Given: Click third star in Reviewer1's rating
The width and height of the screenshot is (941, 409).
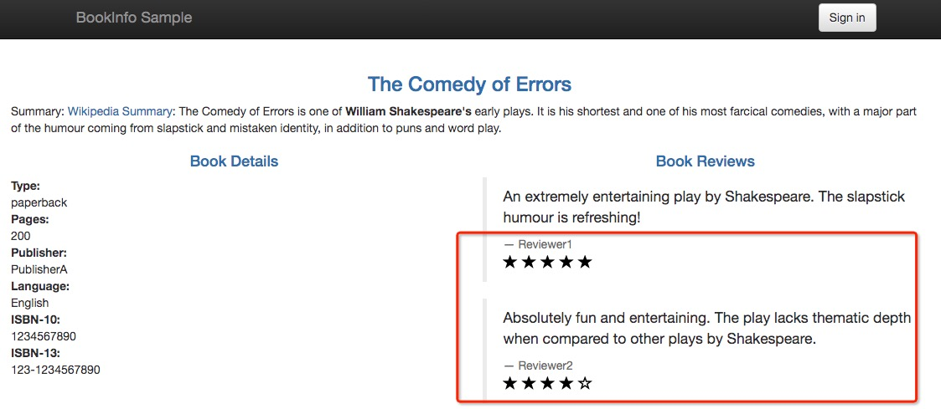Looking at the screenshot, I should tap(547, 263).
